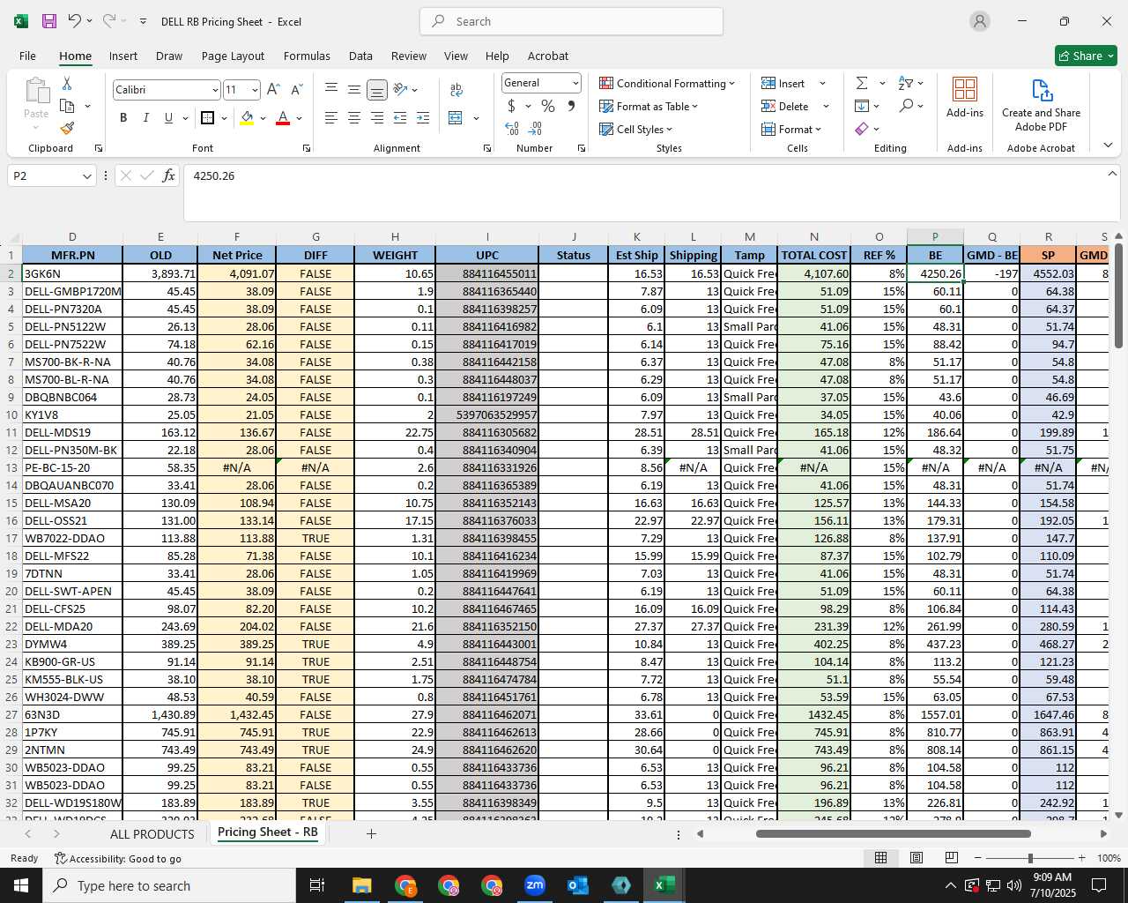Viewport: 1128px width, 903px height.
Task: Click the Increase Indent icon
Action: tap(423, 118)
